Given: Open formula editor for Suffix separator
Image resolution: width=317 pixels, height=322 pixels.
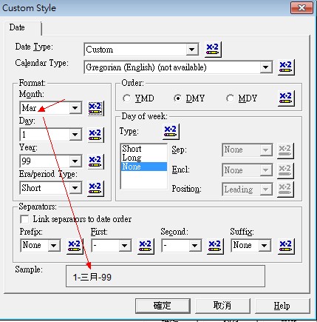Looking at the screenshot, I should 286,246.
